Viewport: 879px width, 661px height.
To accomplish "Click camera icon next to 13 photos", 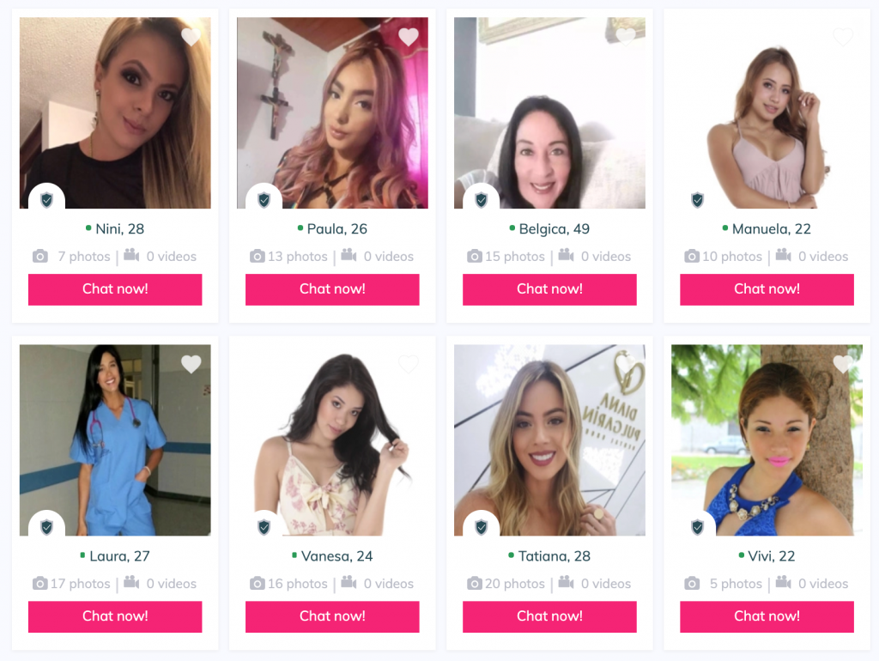I will pos(258,256).
